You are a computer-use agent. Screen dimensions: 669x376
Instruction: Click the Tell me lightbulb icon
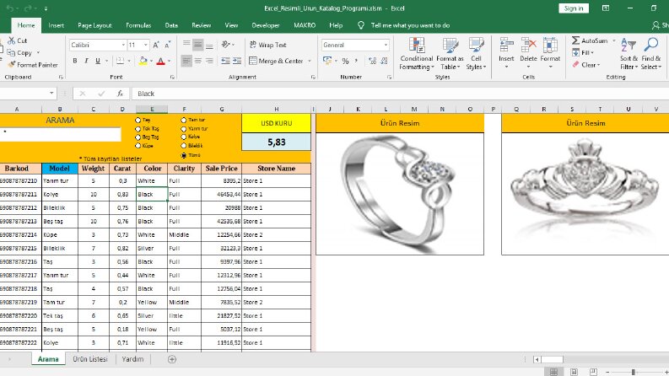pos(361,25)
